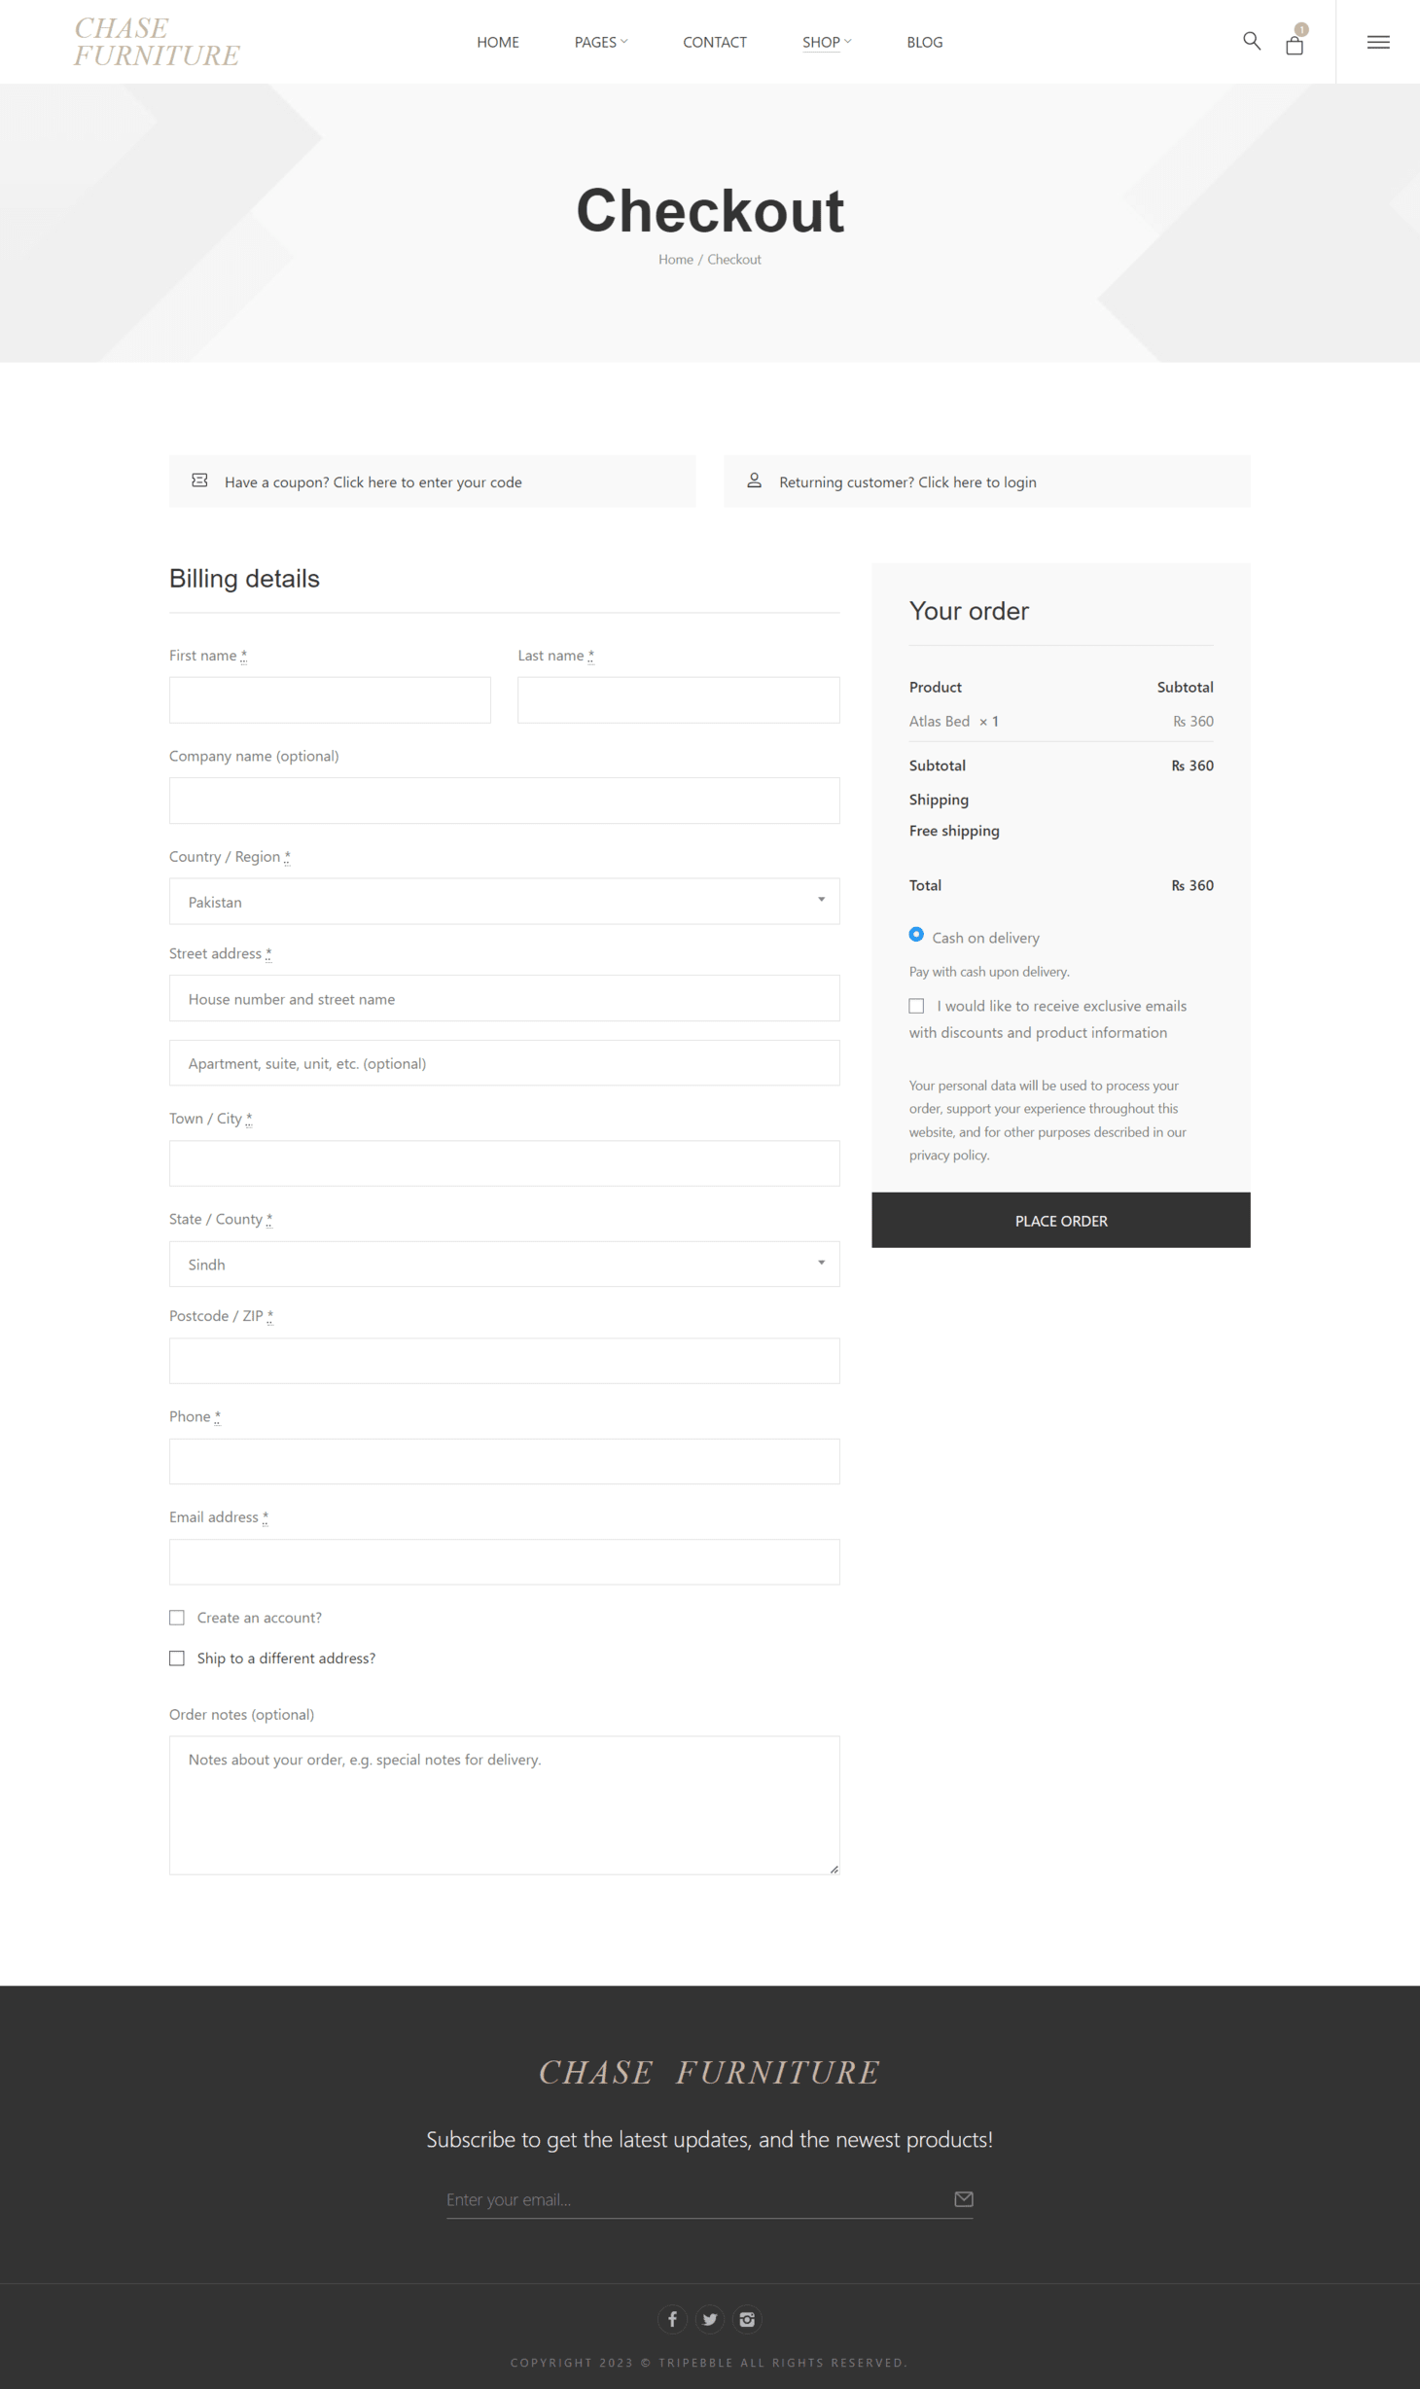
Task: Open the hamburger side menu
Action: coord(1378,42)
